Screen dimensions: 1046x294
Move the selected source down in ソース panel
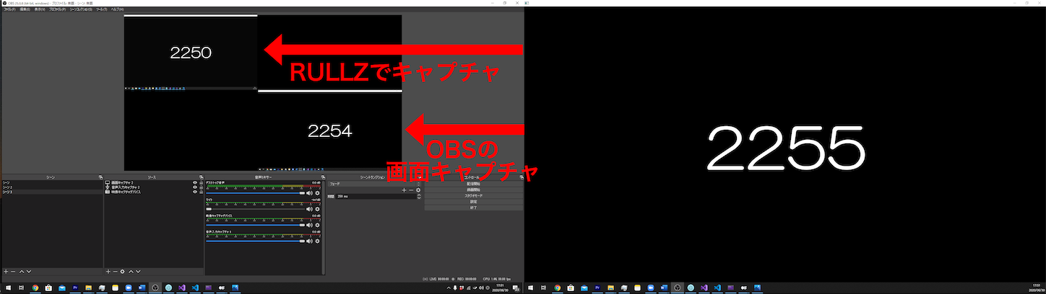point(138,272)
